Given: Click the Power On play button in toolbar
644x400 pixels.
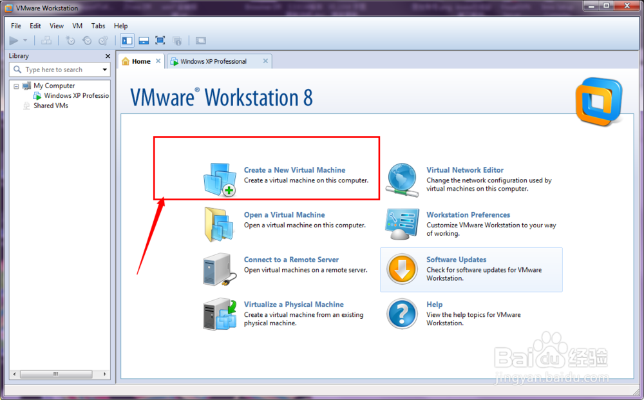Looking at the screenshot, I should click(x=14, y=40).
